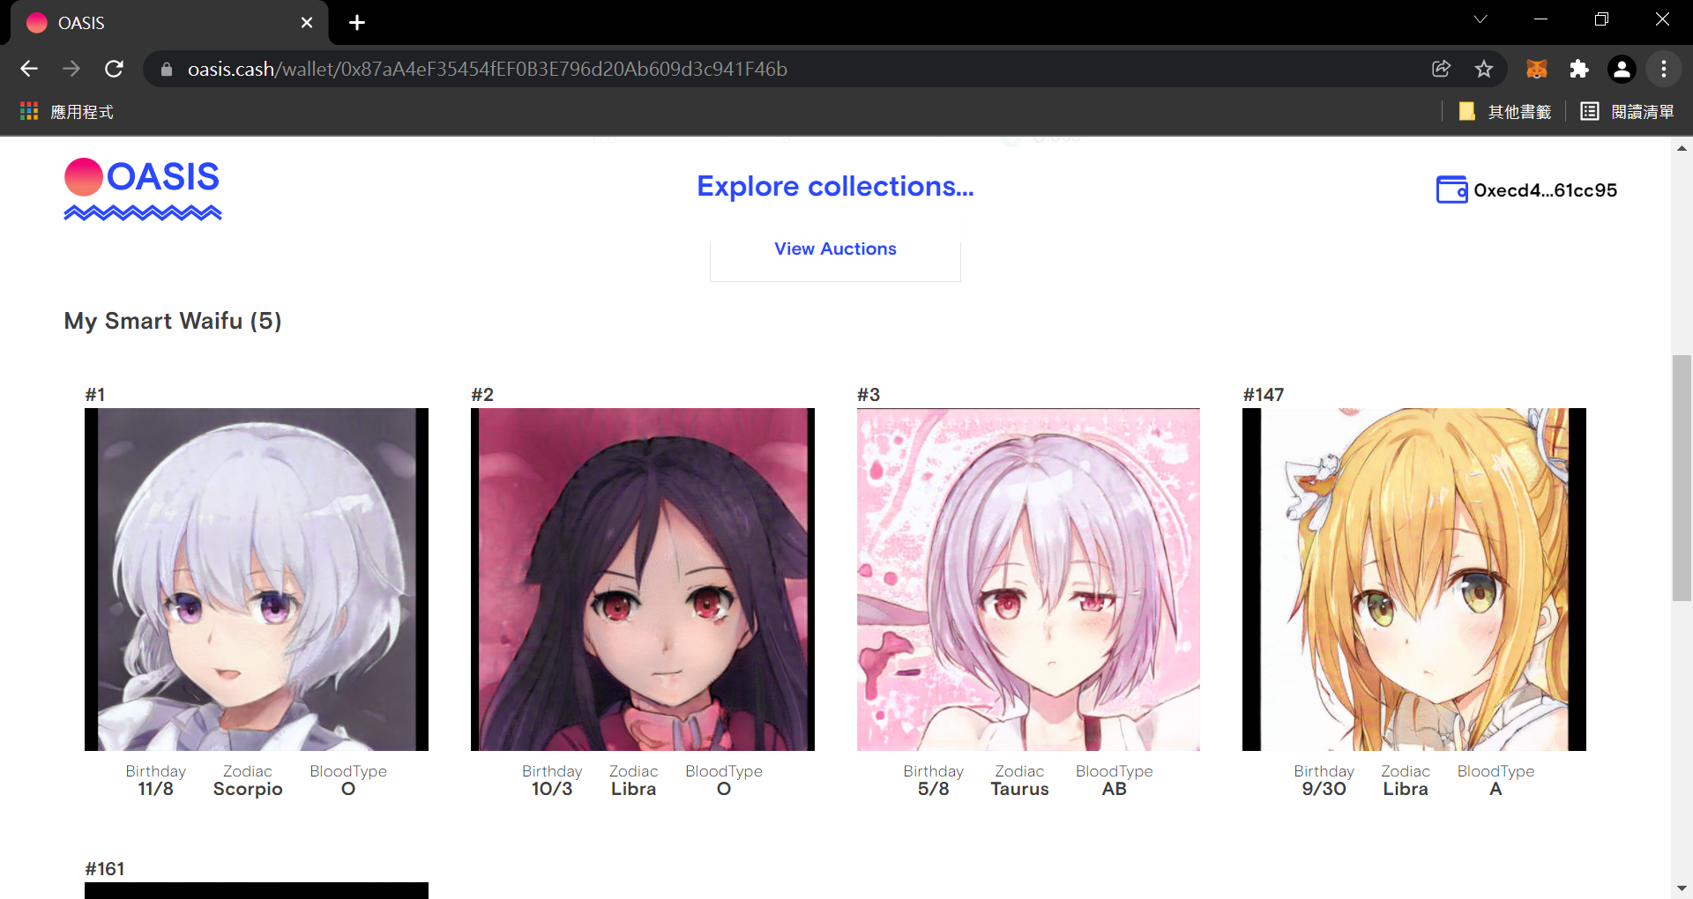Click the birthday value 10/3
The width and height of the screenshot is (1693, 899).
(552, 790)
